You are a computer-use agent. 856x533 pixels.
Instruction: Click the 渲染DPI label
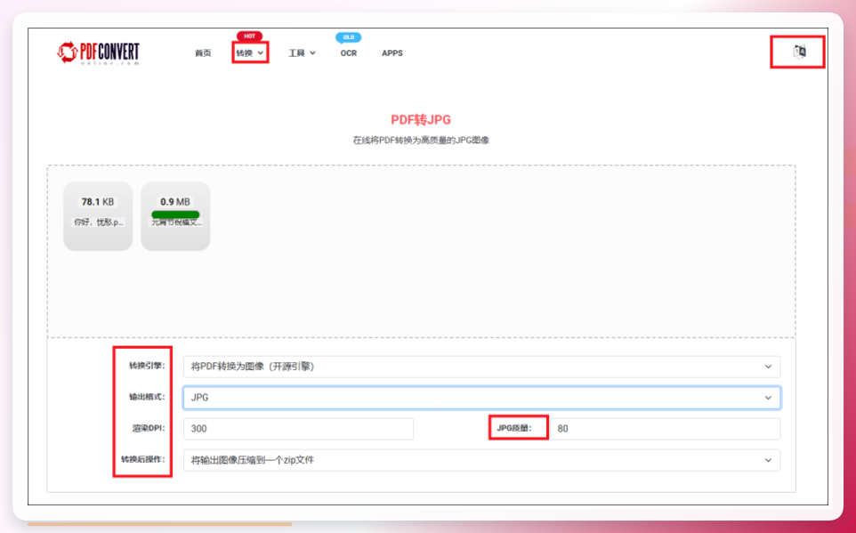pyautogui.click(x=149, y=428)
